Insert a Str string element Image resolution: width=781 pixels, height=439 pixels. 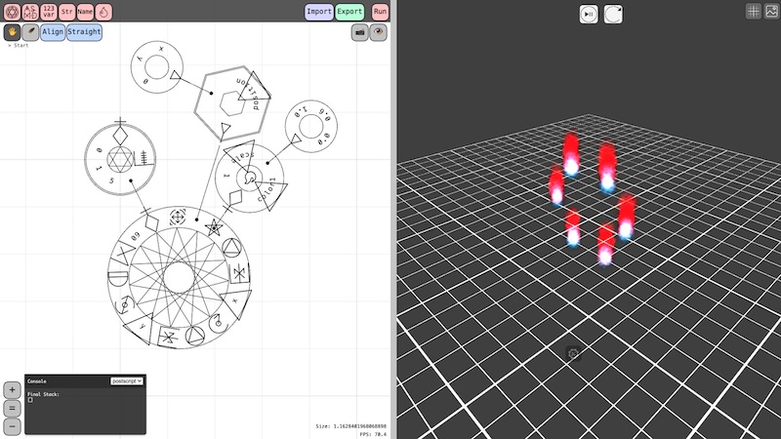[66, 12]
